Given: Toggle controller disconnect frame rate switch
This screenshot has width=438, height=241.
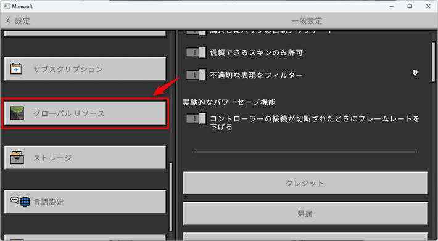Looking at the screenshot, I should click(x=196, y=118).
